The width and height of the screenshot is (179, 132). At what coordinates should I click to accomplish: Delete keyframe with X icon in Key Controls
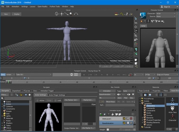(134, 94)
